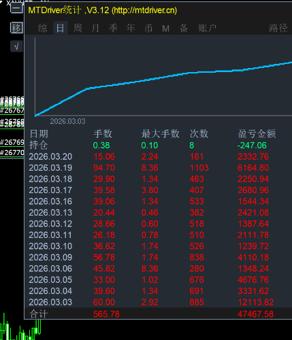The height and width of the screenshot is (340, 292).
Task: Click lots value 94.70
Action: point(104,168)
